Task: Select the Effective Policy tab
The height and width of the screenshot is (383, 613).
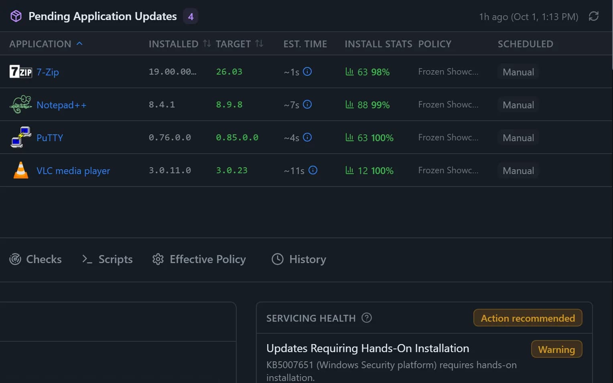Action: pyautogui.click(x=199, y=259)
